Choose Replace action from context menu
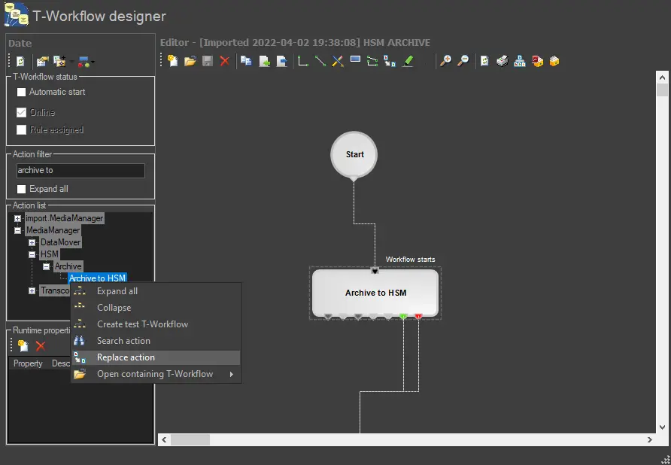Screen dimensions: 671x465 [126, 357]
